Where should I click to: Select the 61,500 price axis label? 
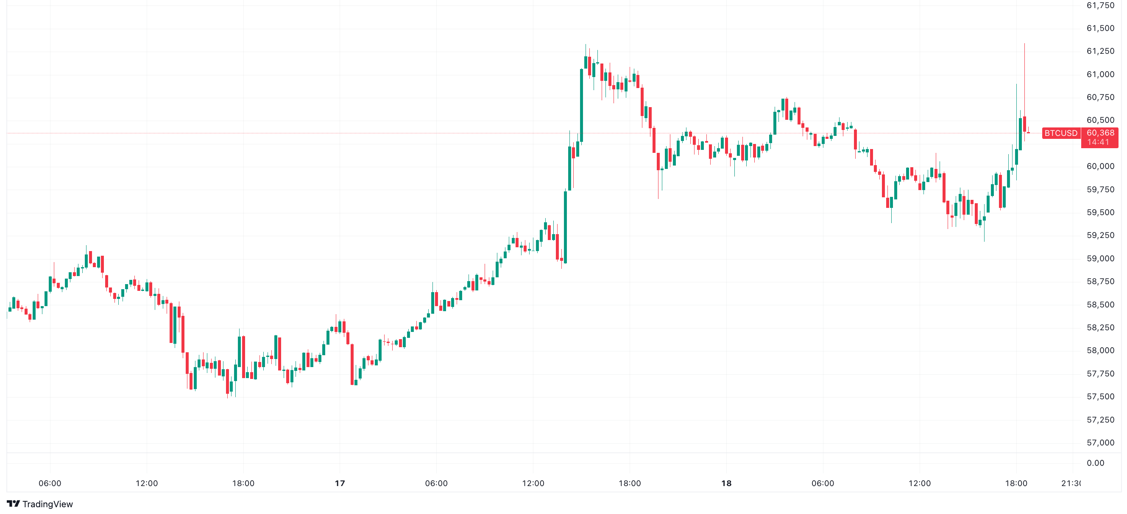1100,28
